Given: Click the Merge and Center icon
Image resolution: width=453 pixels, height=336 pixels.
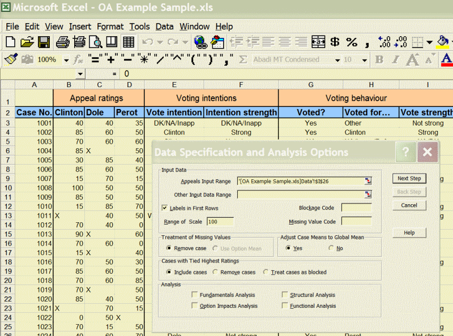Looking at the screenshot, I should tap(318, 42).
